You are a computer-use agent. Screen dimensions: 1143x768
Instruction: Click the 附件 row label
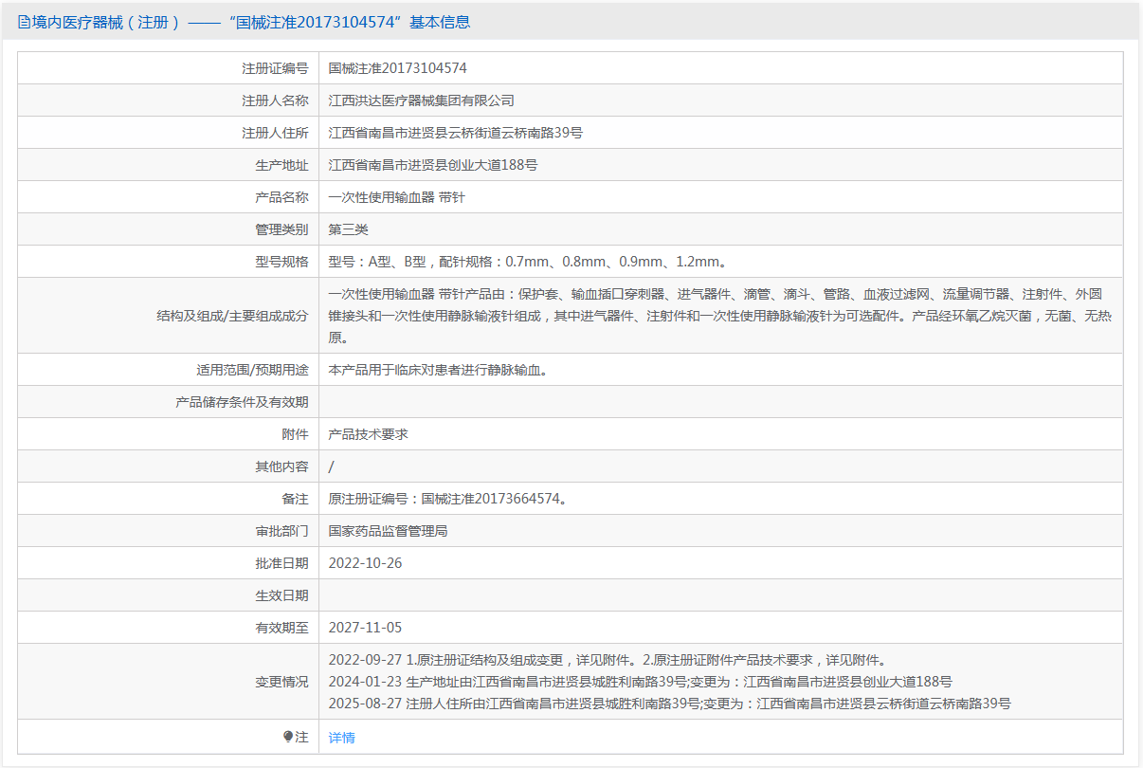click(x=295, y=434)
